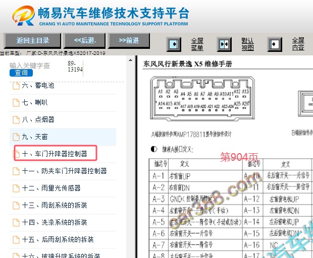Click the 89-13194 number text
This screenshot has height=258, width=313.
(x=75, y=67)
